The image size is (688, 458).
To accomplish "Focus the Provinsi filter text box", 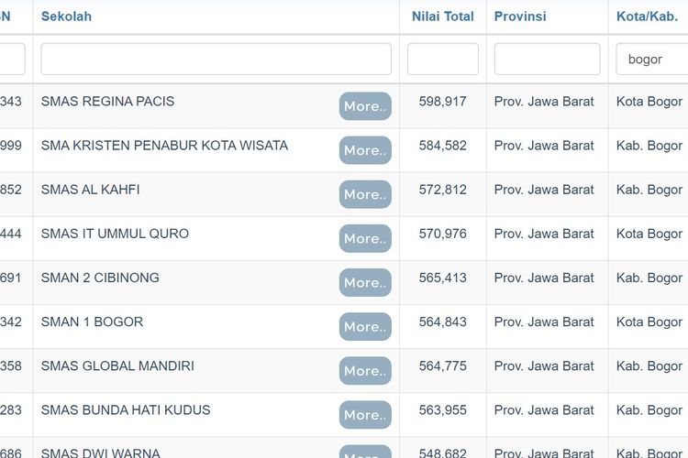I will coord(547,60).
